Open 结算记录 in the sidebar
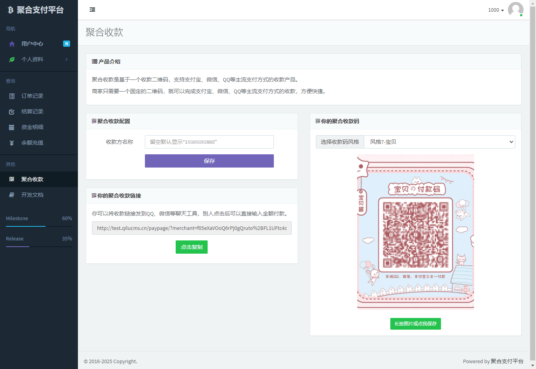This screenshot has height=369, width=536. pyautogui.click(x=39, y=111)
